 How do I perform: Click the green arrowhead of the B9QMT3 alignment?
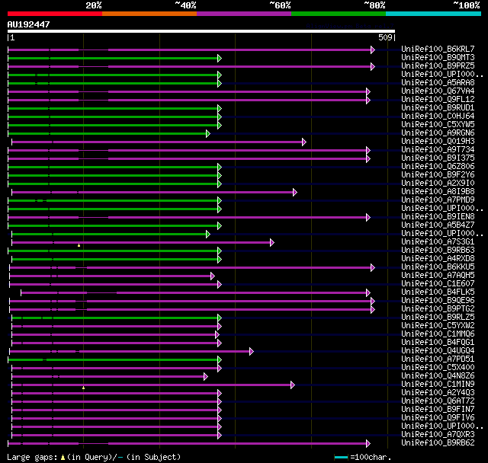[x=220, y=58]
